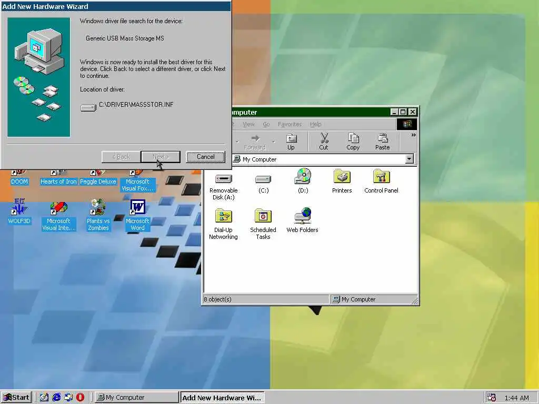Click Next in the hardware wizard
This screenshot has height=404, width=539.
click(x=161, y=157)
